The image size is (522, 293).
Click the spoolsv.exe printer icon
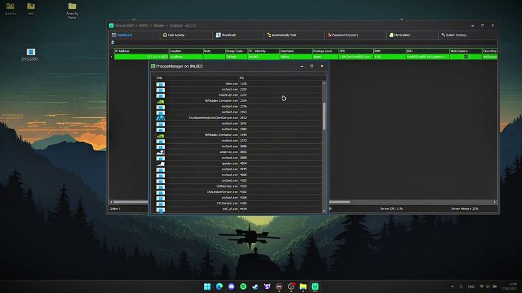pyautogui.click(x=161, y=164)
